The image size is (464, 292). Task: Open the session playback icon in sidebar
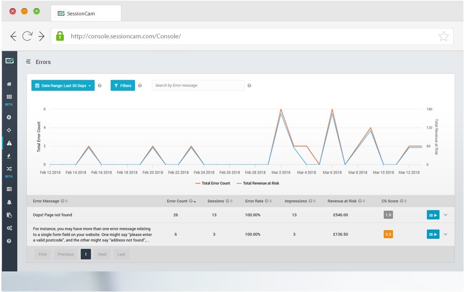[9, 117]
